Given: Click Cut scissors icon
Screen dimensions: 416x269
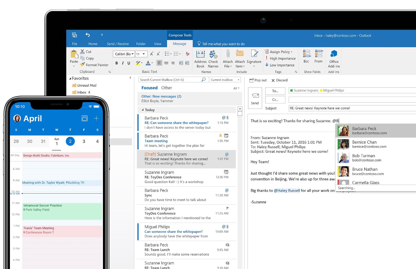Looking at the screenshot, I should 82,52.
